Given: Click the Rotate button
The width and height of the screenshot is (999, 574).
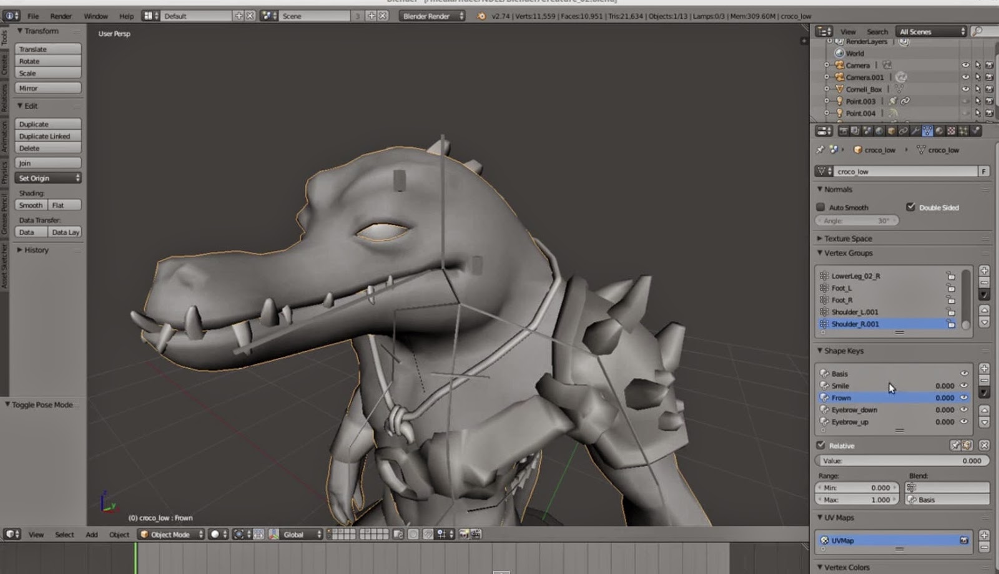Looking at the screenshot, I should [x=48, y=61].
